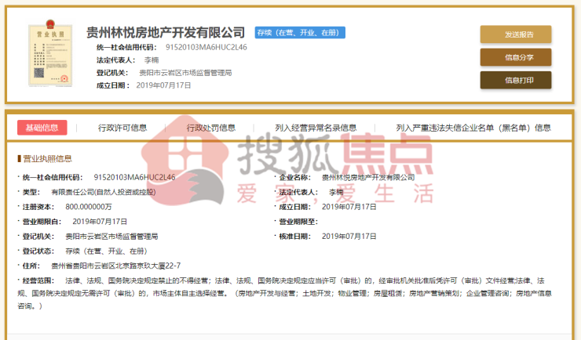Select the 基础信息 tab
The width and height of the screenshot is (581, 340).
(x=42, y=128)
